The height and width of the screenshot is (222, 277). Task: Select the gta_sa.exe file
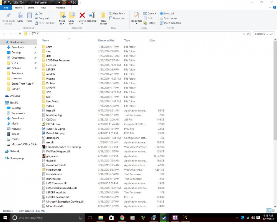point(52,156)
